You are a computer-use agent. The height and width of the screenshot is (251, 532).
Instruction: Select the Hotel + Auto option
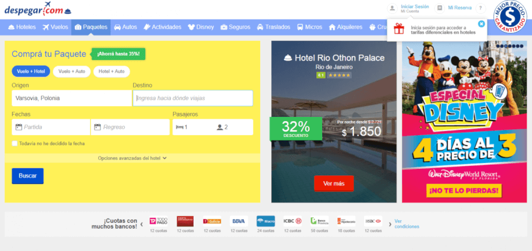(112, 71)
